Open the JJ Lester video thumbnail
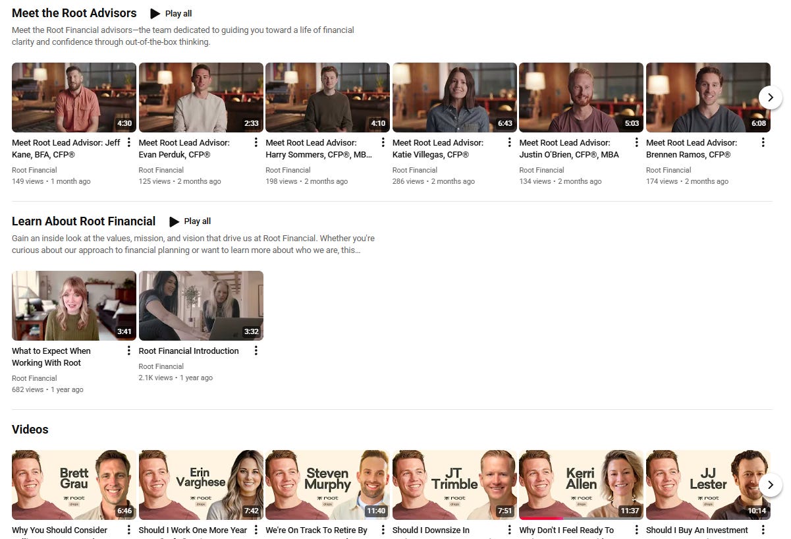 pos(708,485)
